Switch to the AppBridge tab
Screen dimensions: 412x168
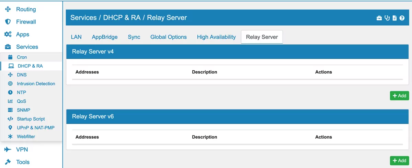pyautogui.click(x=105, y=37)
